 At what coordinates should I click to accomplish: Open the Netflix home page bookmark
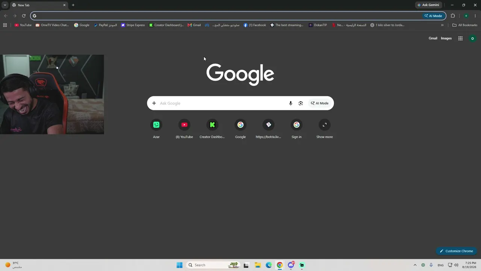(x=349, y=25)
